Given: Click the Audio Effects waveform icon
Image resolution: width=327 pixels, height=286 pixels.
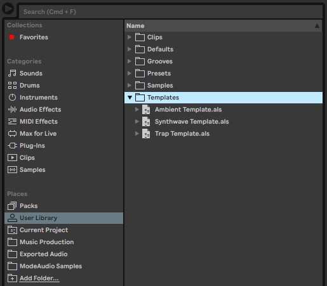Looking at the screenshot, I should pyautogui.click(x=12, y=110).
